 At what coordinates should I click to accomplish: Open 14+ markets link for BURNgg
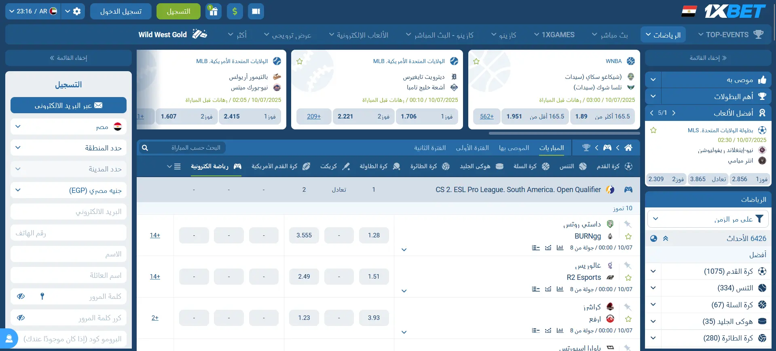tap(155, 235)
